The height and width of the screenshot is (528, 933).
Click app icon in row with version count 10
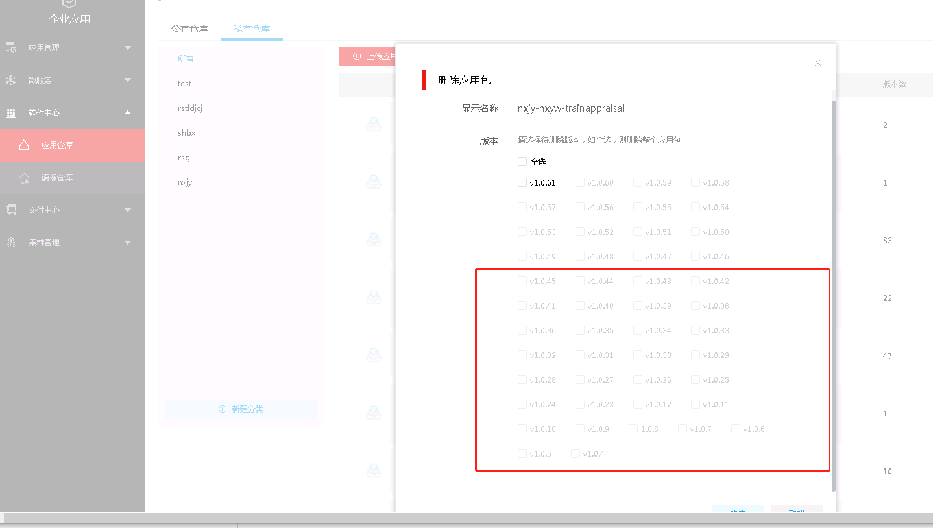click(x=374, y=471)
